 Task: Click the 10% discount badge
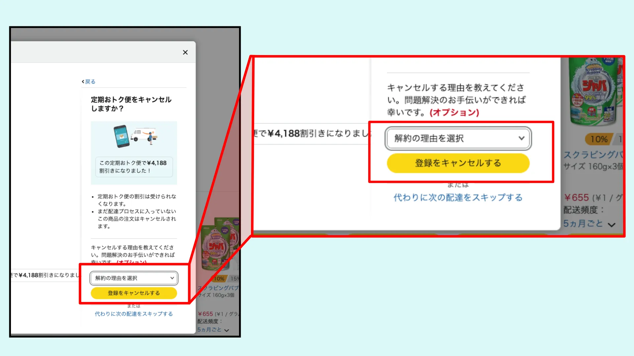pos(599,139)
